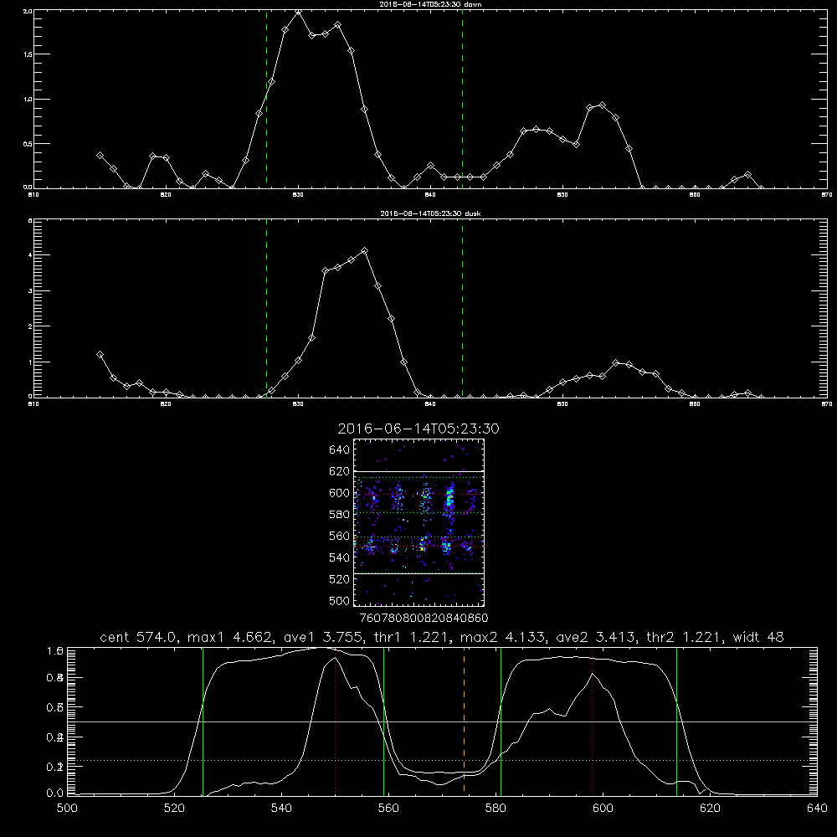Click the red dotted line near 598 in bottom plot

tap(592, 721)
